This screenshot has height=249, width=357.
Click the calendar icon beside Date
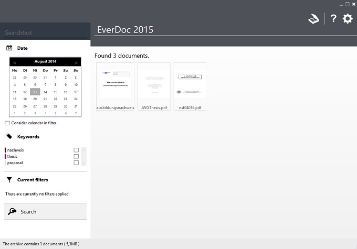tap(9, 48)
